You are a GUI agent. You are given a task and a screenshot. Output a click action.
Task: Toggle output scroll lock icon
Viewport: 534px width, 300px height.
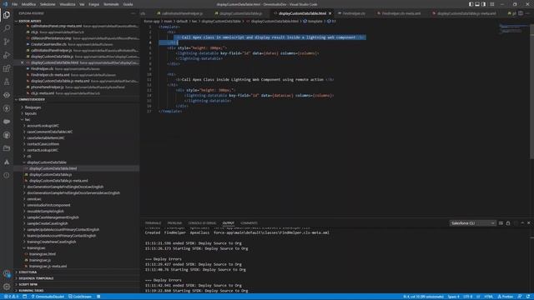click(x=508, y=223)
